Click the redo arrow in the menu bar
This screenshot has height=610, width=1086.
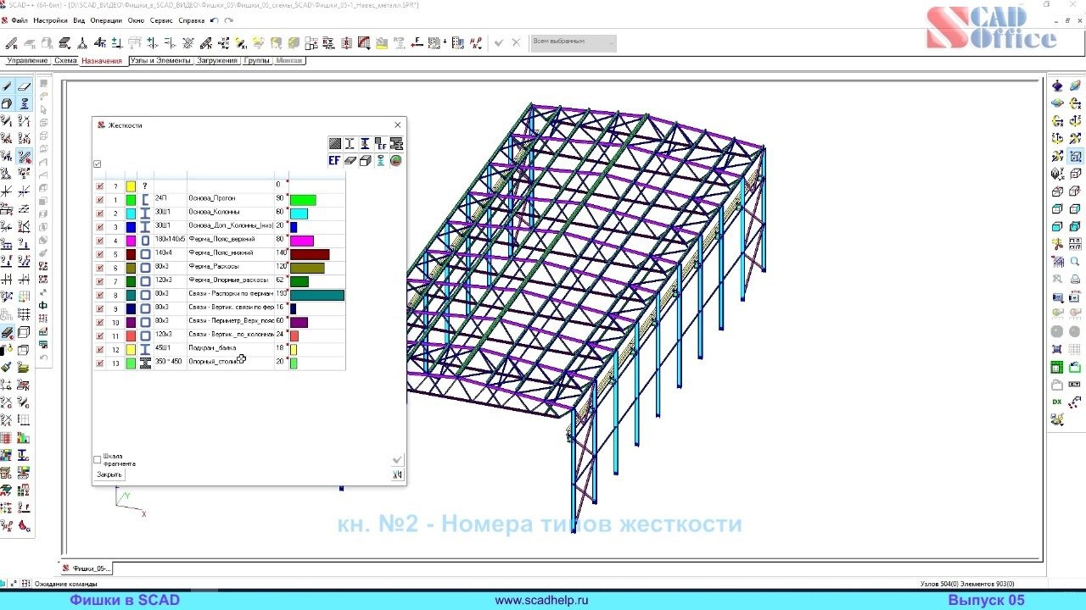[x=229, y=20]
